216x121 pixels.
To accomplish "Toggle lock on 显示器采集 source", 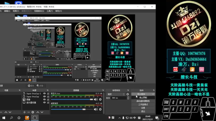I will pyautogui.click(x=48, y=103).
